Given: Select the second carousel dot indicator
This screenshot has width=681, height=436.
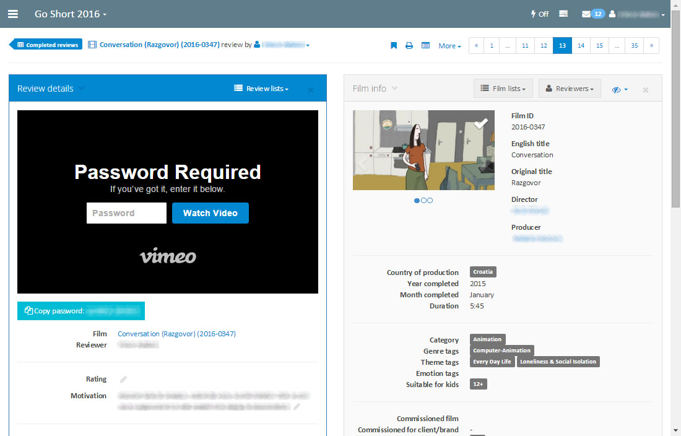Looking at the screenshot, I should 423,201.
